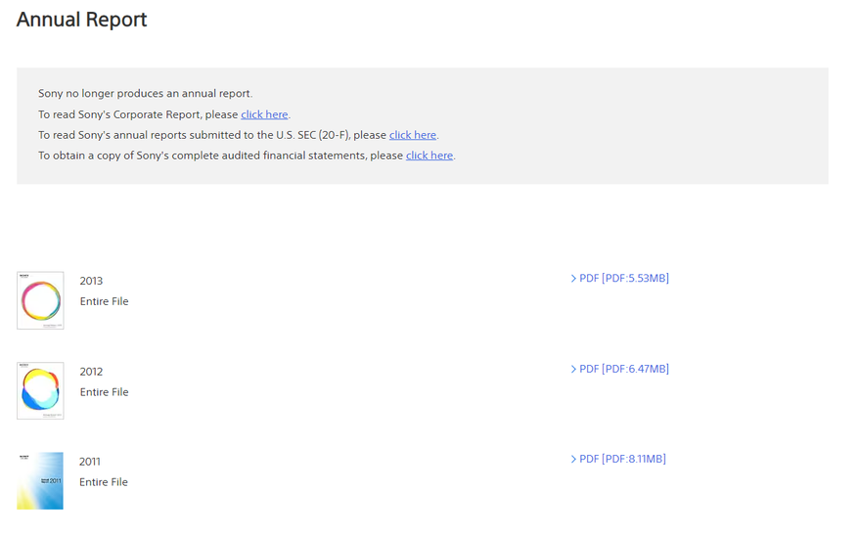Open the U.S. SEC 20-F reports link

pyautogui.click(x=412, y=135)
